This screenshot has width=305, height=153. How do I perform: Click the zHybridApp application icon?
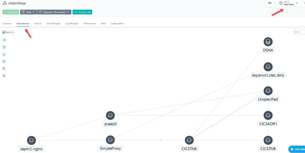point(5,3)
